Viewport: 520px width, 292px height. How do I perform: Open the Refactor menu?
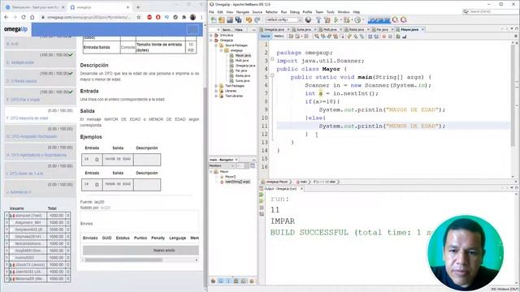pos(271,12)
